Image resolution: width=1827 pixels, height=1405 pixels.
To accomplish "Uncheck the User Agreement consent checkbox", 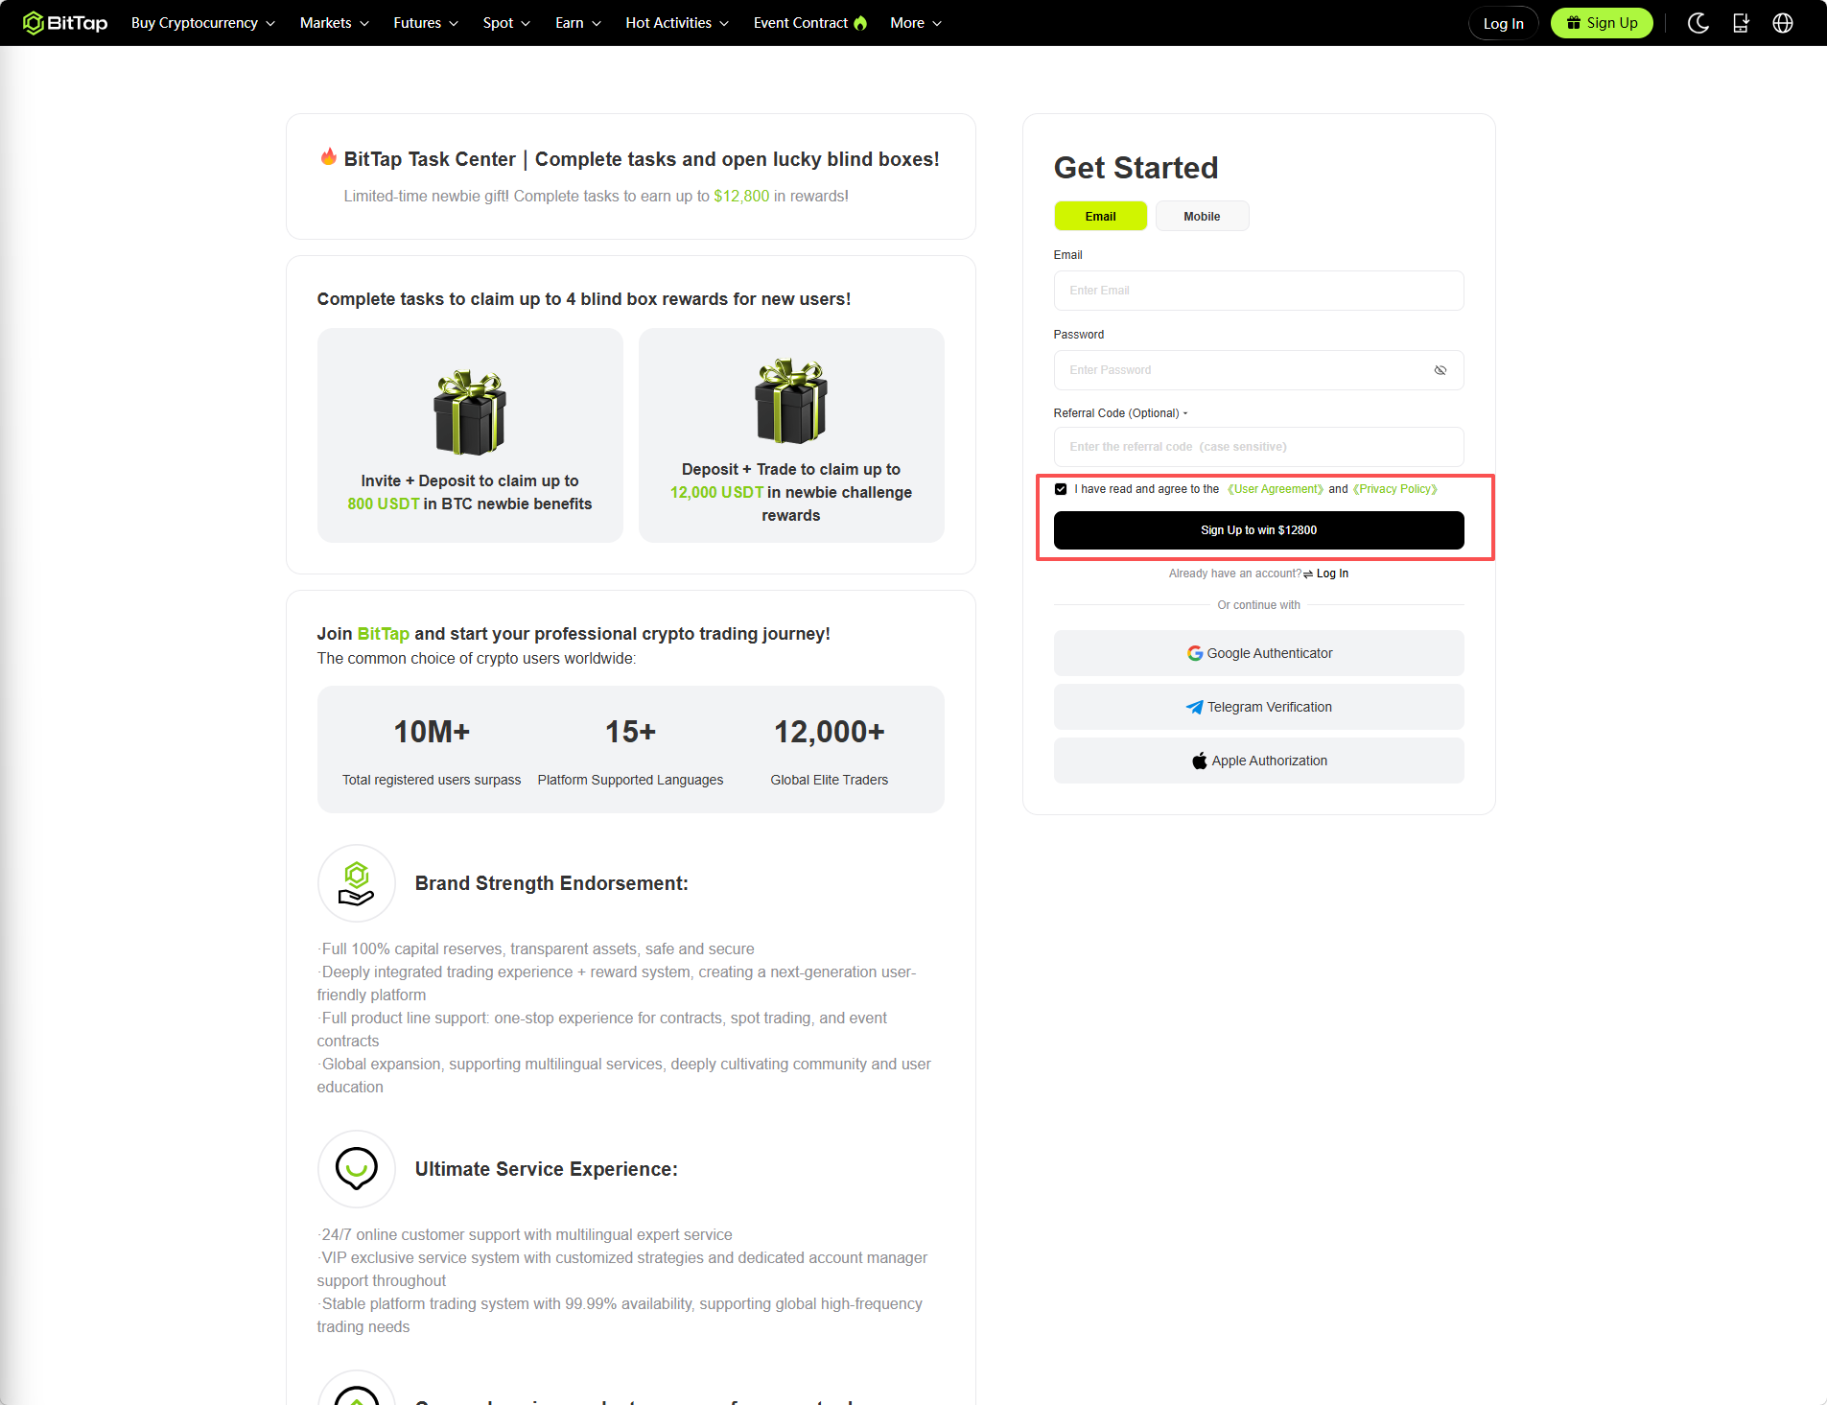I will tap(1061, 489).
